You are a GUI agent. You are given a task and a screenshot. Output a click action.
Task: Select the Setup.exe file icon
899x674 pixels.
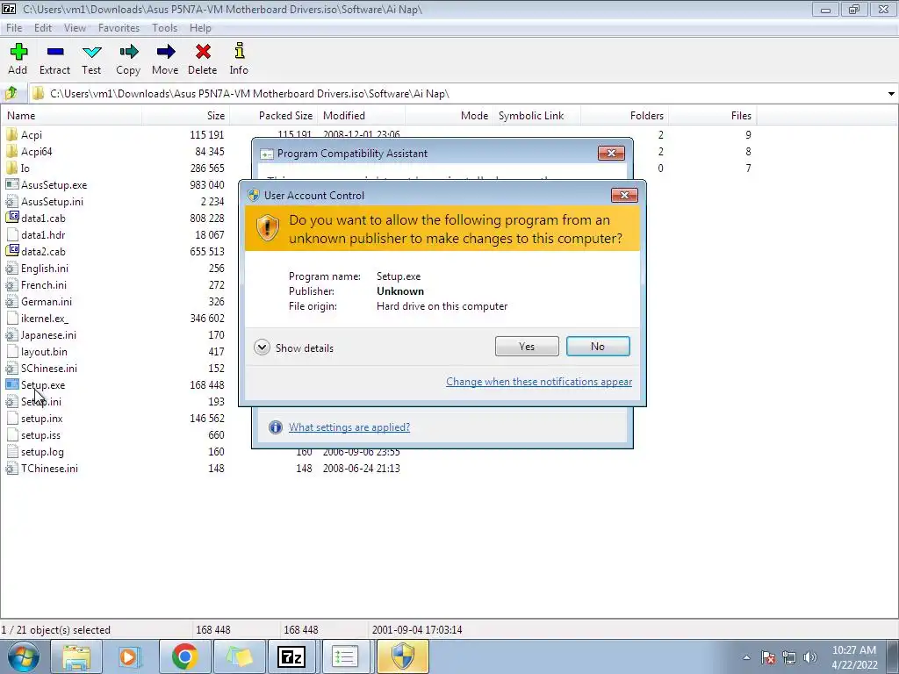pyautogui.click(x=11, y=384)
